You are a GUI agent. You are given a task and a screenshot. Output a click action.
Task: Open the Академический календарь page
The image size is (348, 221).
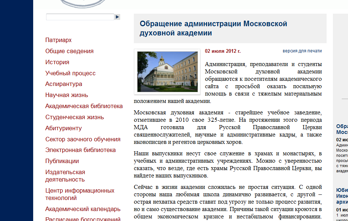(x=83, y=209)
